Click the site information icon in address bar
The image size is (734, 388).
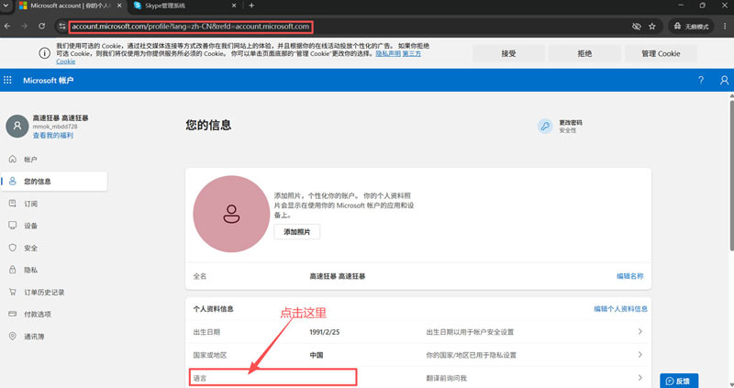click(61, 27)
